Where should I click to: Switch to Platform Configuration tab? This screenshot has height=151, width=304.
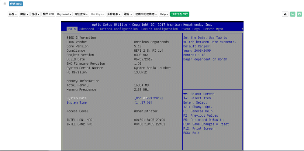pos(118,29)
